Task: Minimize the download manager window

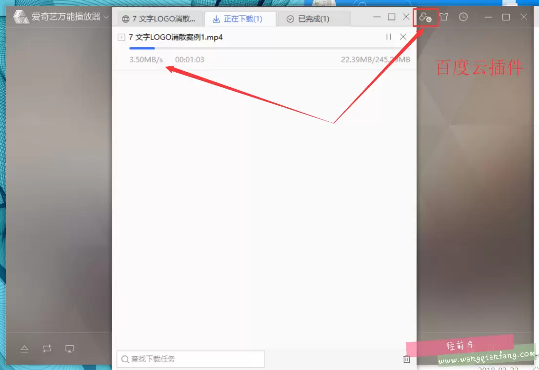Action: tap(377, 17)
